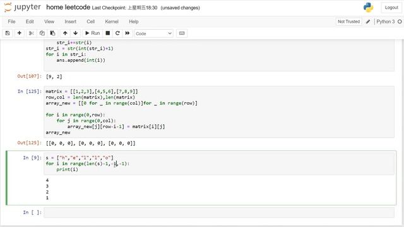
Task: Click the (unsaved changes) text
Action: [180, 8]
